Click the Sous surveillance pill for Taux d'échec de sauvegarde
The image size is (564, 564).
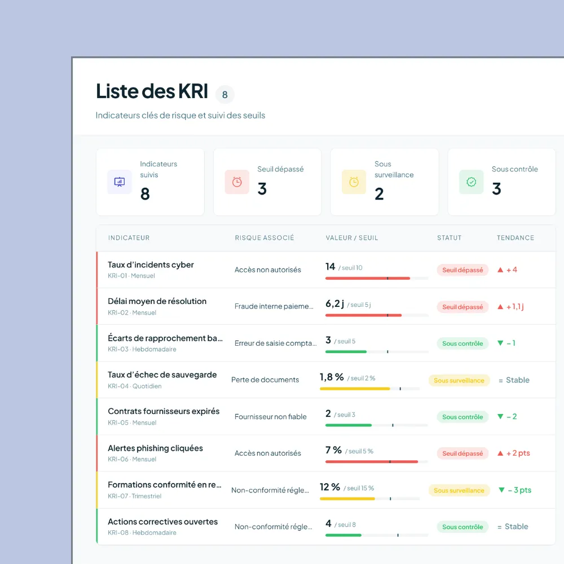(x=459, y=381)
